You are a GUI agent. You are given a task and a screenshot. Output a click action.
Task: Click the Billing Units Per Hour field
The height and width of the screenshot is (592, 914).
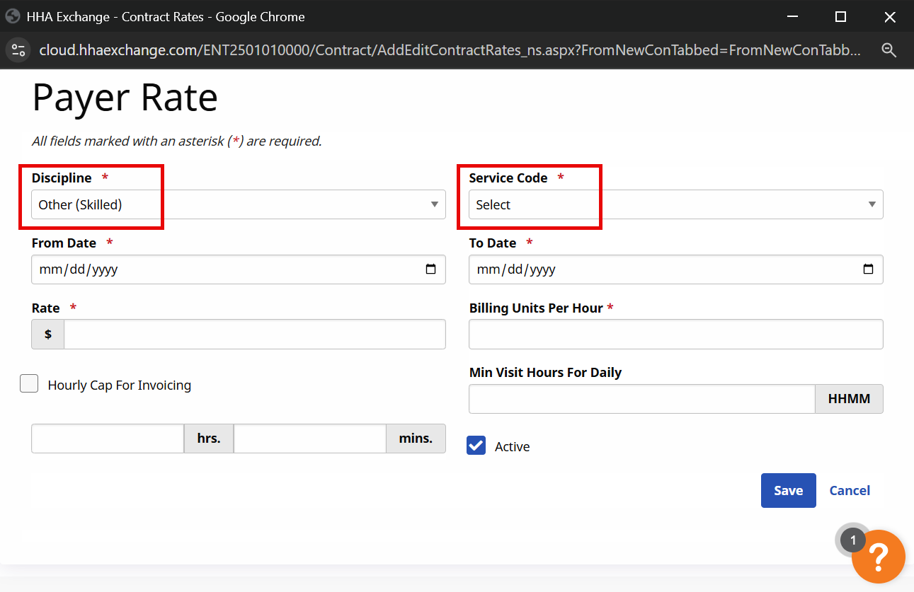click(675, 334)
